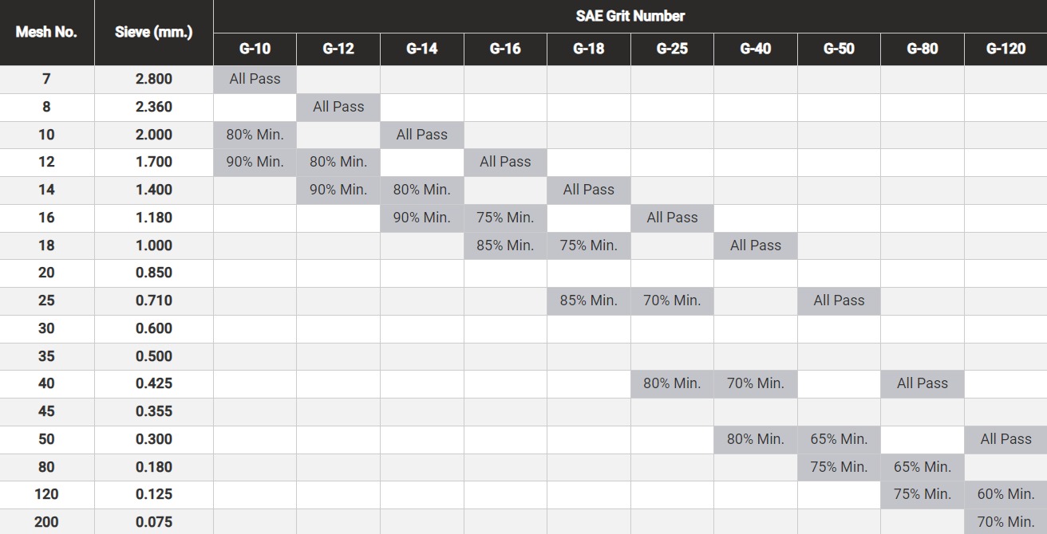The image size is (1047, 534).
Task: Select the 0.425 sieve size cell
Action: pyautogui.click(x=153, y=383)
